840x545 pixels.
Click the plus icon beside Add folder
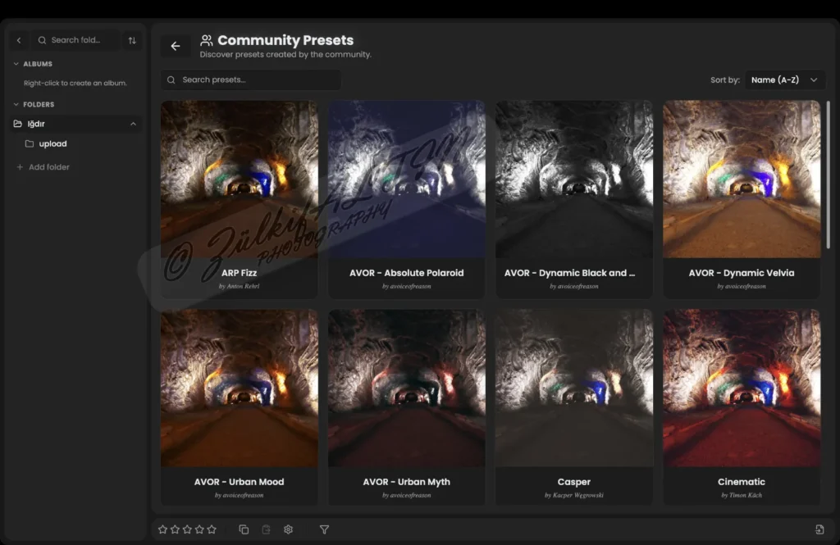point(20,167)
